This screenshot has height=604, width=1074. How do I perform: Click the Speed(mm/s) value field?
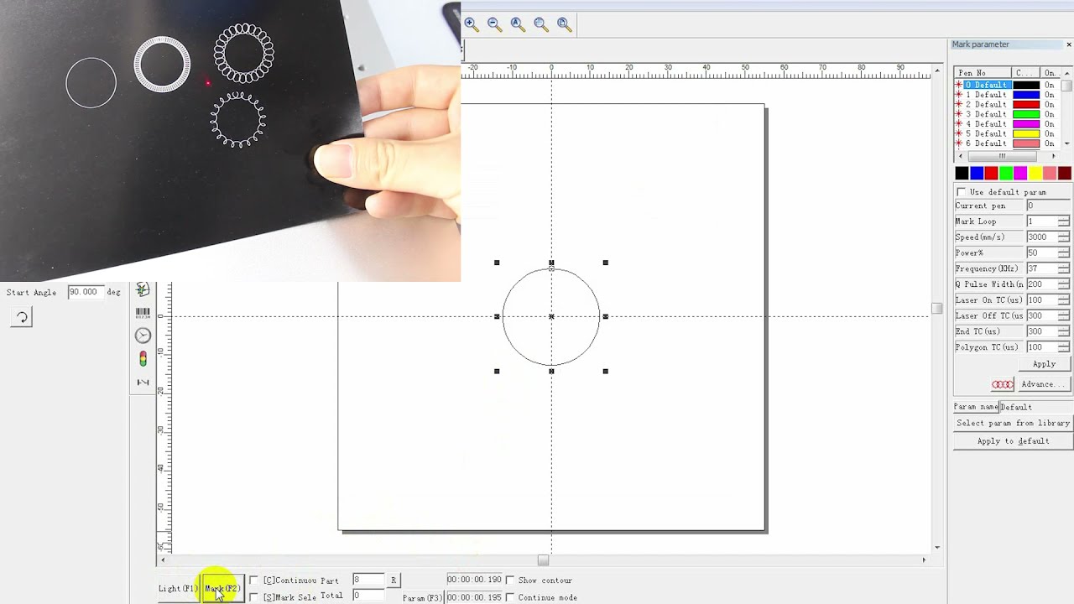(1042, 237)
